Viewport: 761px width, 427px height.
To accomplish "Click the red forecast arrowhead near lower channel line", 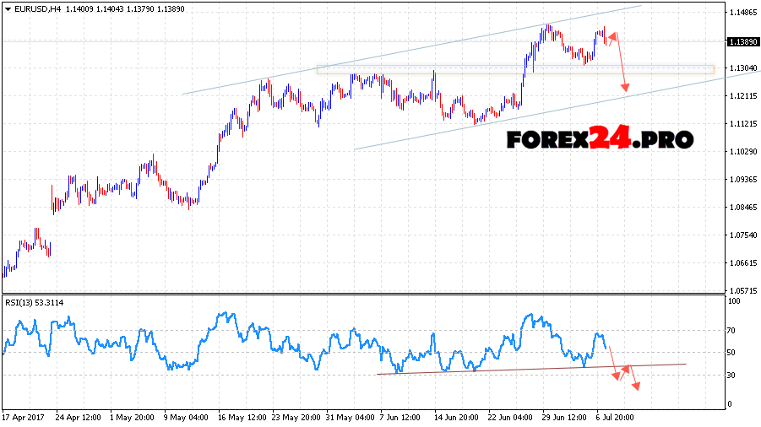I will [626, 88].
